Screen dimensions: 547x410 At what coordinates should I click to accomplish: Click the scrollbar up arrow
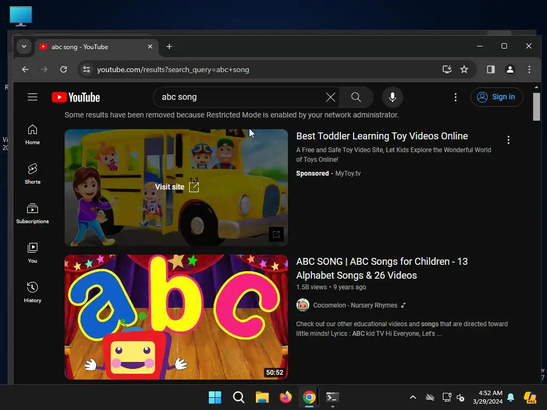point(536,87)
